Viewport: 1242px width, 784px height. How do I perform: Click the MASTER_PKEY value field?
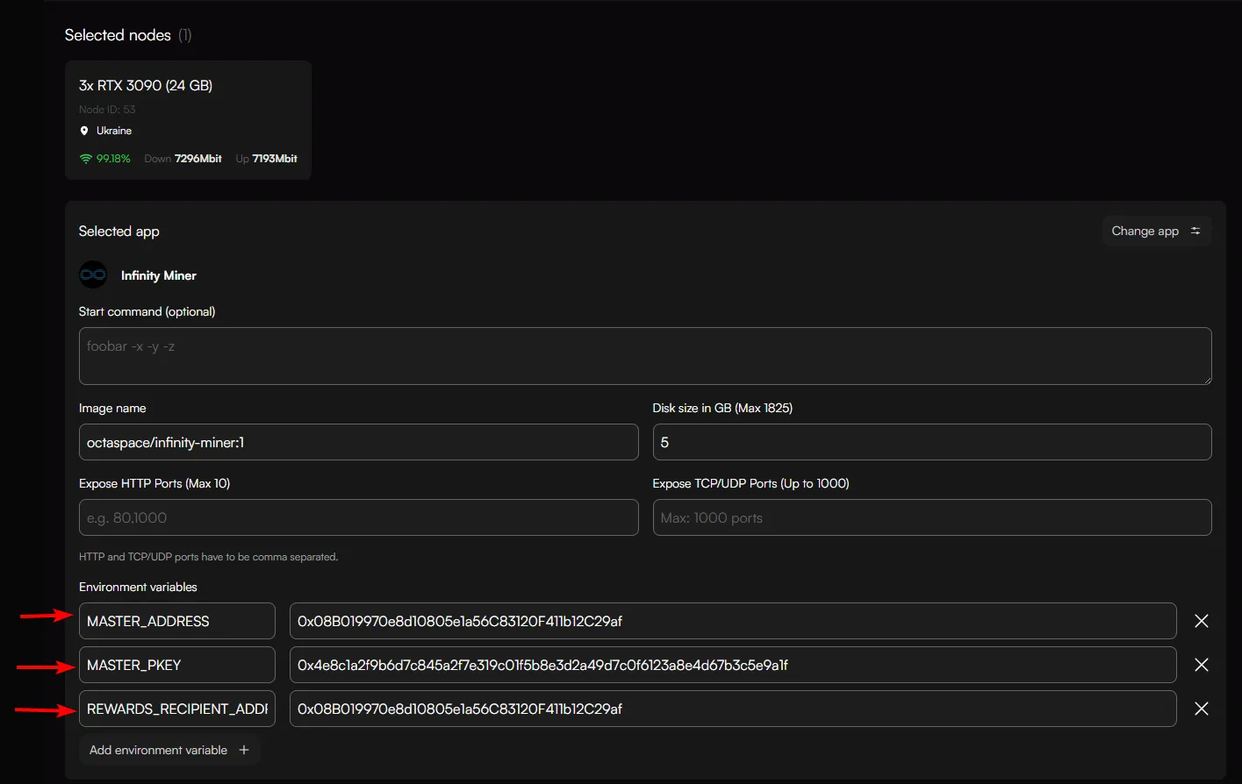tap(733, 665)
